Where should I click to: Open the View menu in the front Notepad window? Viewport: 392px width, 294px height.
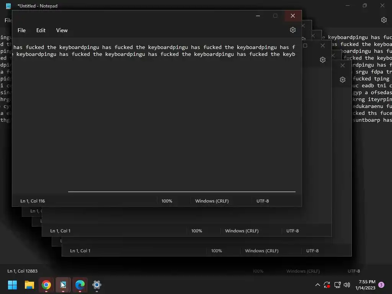62,30
